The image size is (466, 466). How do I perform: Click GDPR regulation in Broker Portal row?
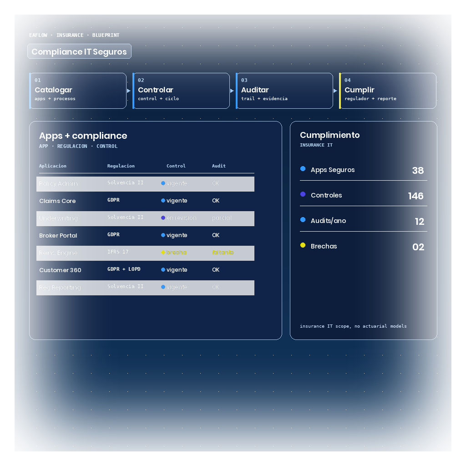coord(113,234)
